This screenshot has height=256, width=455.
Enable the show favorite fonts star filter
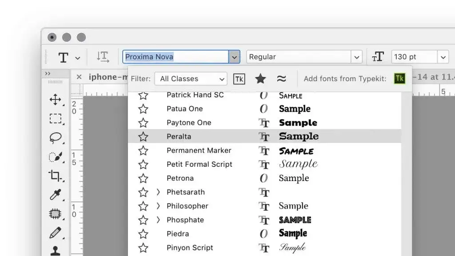pos(260,79)
